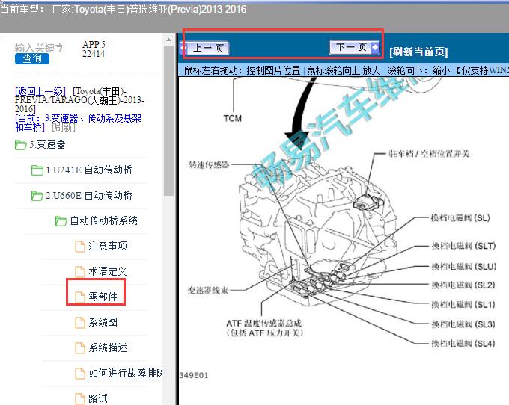Screen dimensions: 509x405
Task: Open the 零部件 document
Action: (103, 297)
